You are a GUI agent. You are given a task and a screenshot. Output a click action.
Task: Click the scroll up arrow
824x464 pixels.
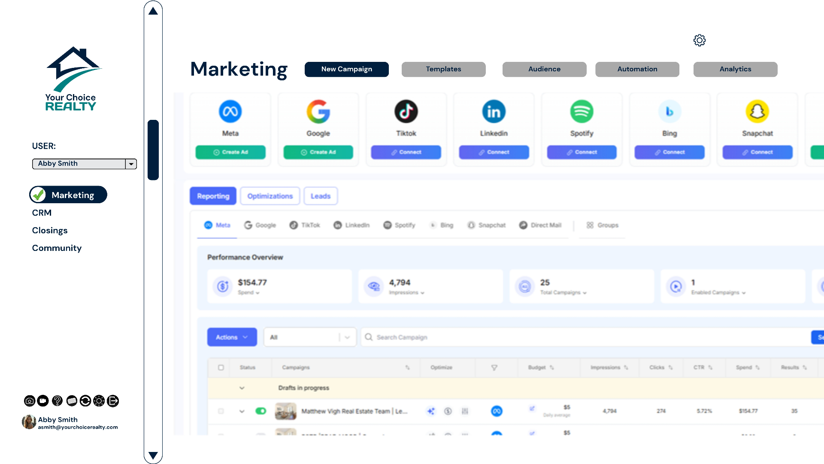point(153,11)
